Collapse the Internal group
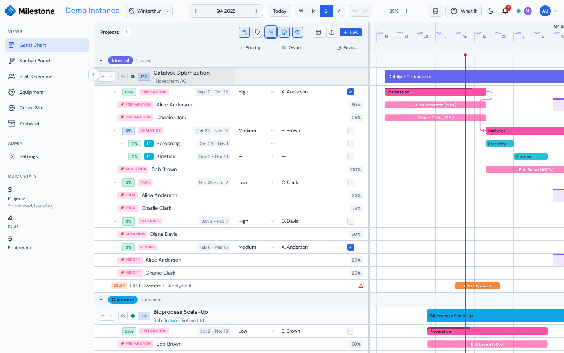Image resolution: width=564 pixels, height=353 pixels. tap(101, 60)
